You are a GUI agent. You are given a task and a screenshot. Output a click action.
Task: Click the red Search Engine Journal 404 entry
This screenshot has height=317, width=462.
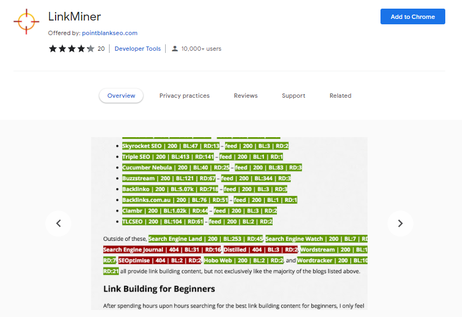pyautogui.click(x=162, y=249)
